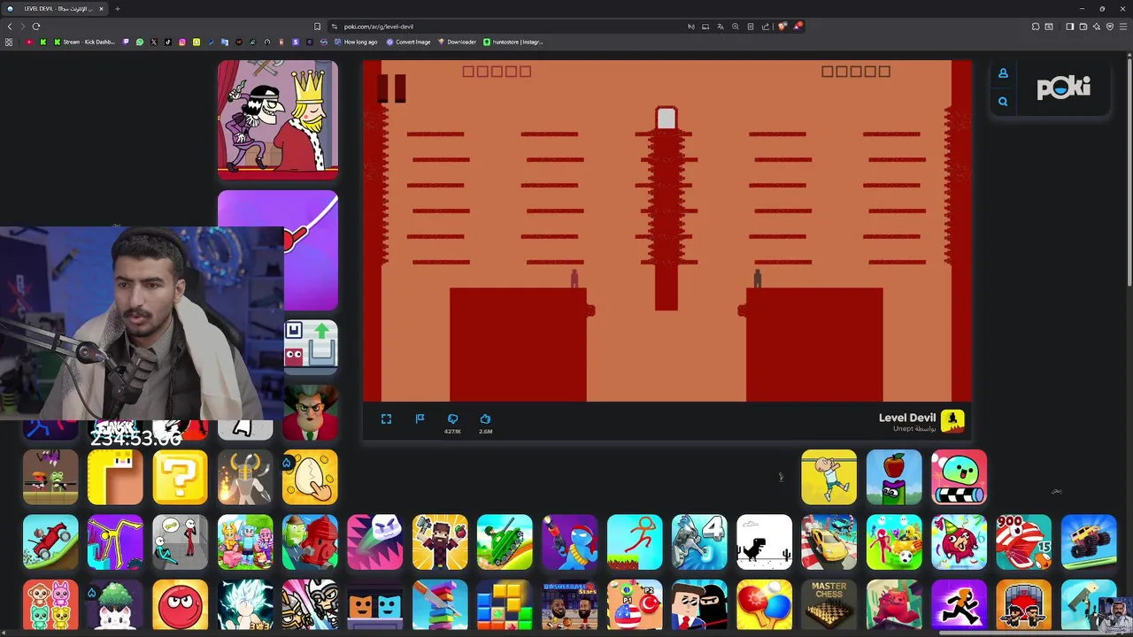Open the apps grid in bookmarks bar
Viewport: 1133px width, 637px height.
coord(9,42)
